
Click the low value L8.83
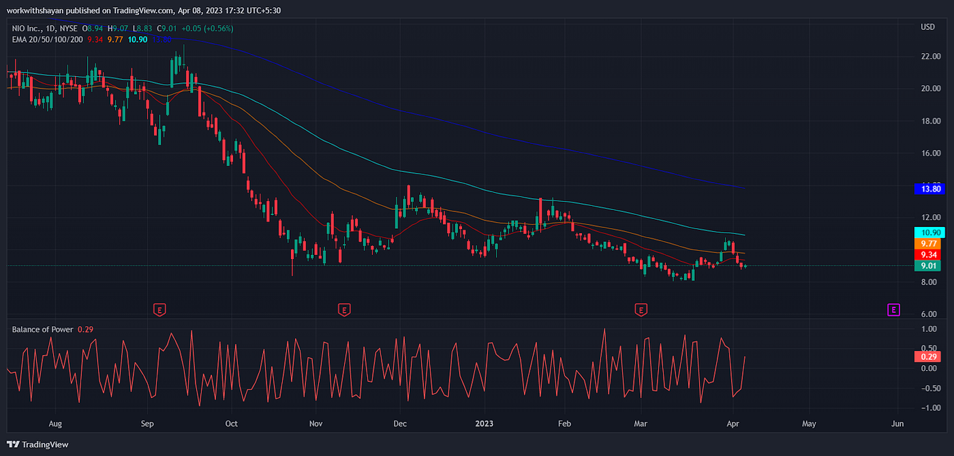point(141,28)
